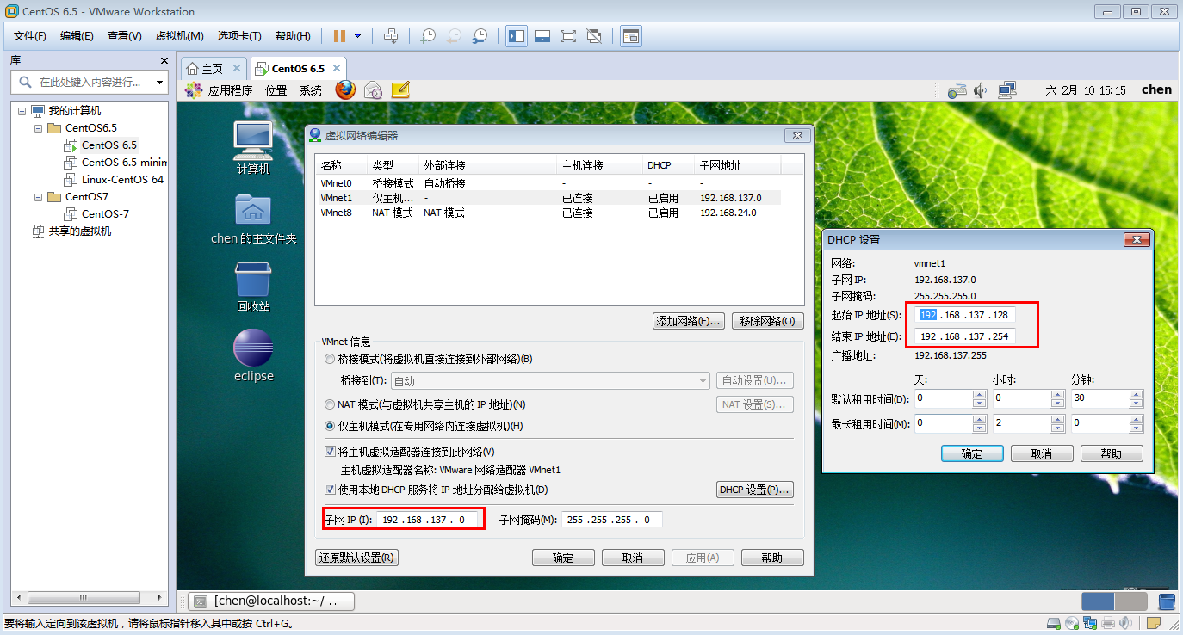Open the yellow notes icon in the CentOS panel

pos(400,89)
